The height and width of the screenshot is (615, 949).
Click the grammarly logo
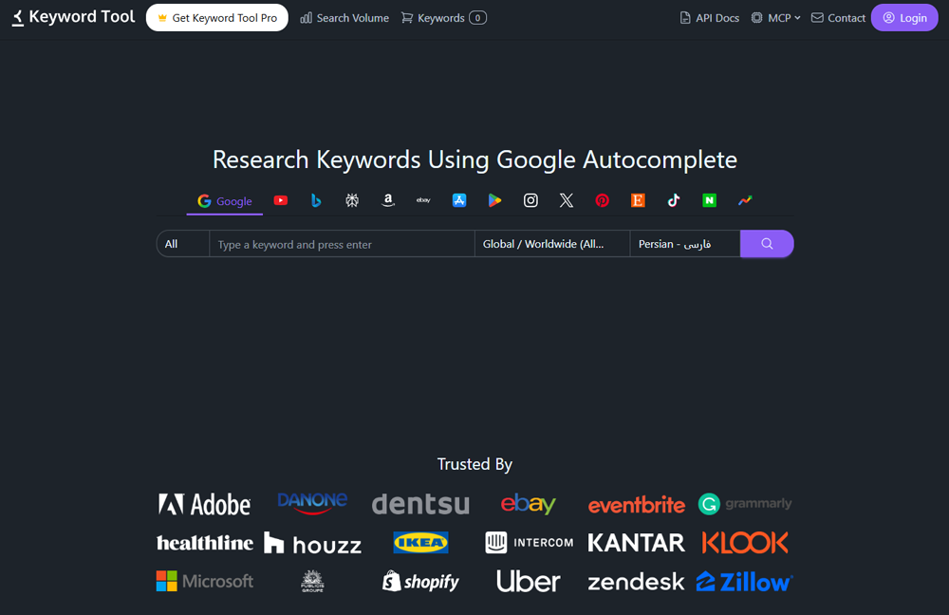point(745,504)
